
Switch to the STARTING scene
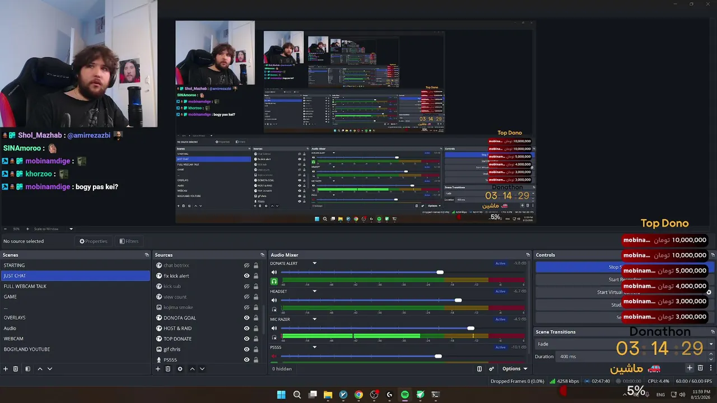(x=76, y=265)
